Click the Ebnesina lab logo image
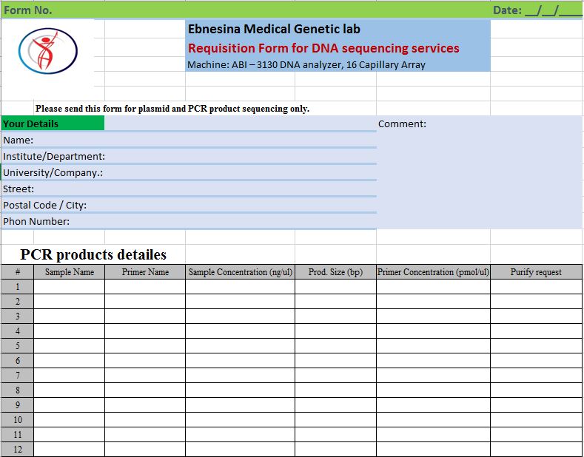Image resolution: width=584 pixels, height=457 pixels. (x=48, y=51)
